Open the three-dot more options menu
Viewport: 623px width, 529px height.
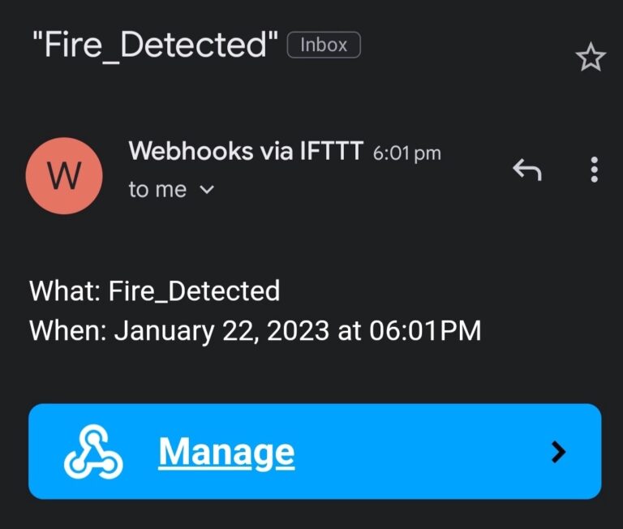point(595,170)
